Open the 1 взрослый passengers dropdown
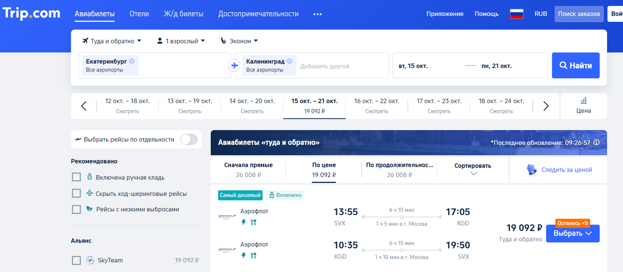 pos(181,41)
